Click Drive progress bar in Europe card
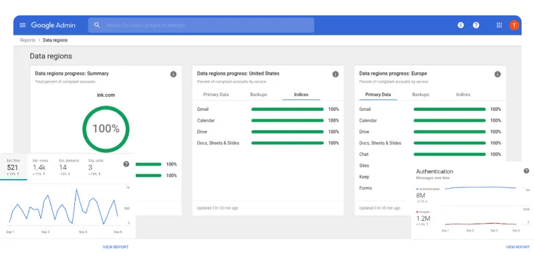 [x=449, y=132]
